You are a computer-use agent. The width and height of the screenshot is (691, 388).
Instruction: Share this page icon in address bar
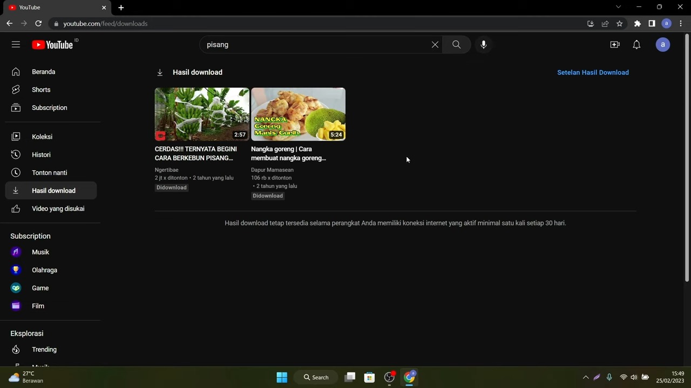pos(605,24)
